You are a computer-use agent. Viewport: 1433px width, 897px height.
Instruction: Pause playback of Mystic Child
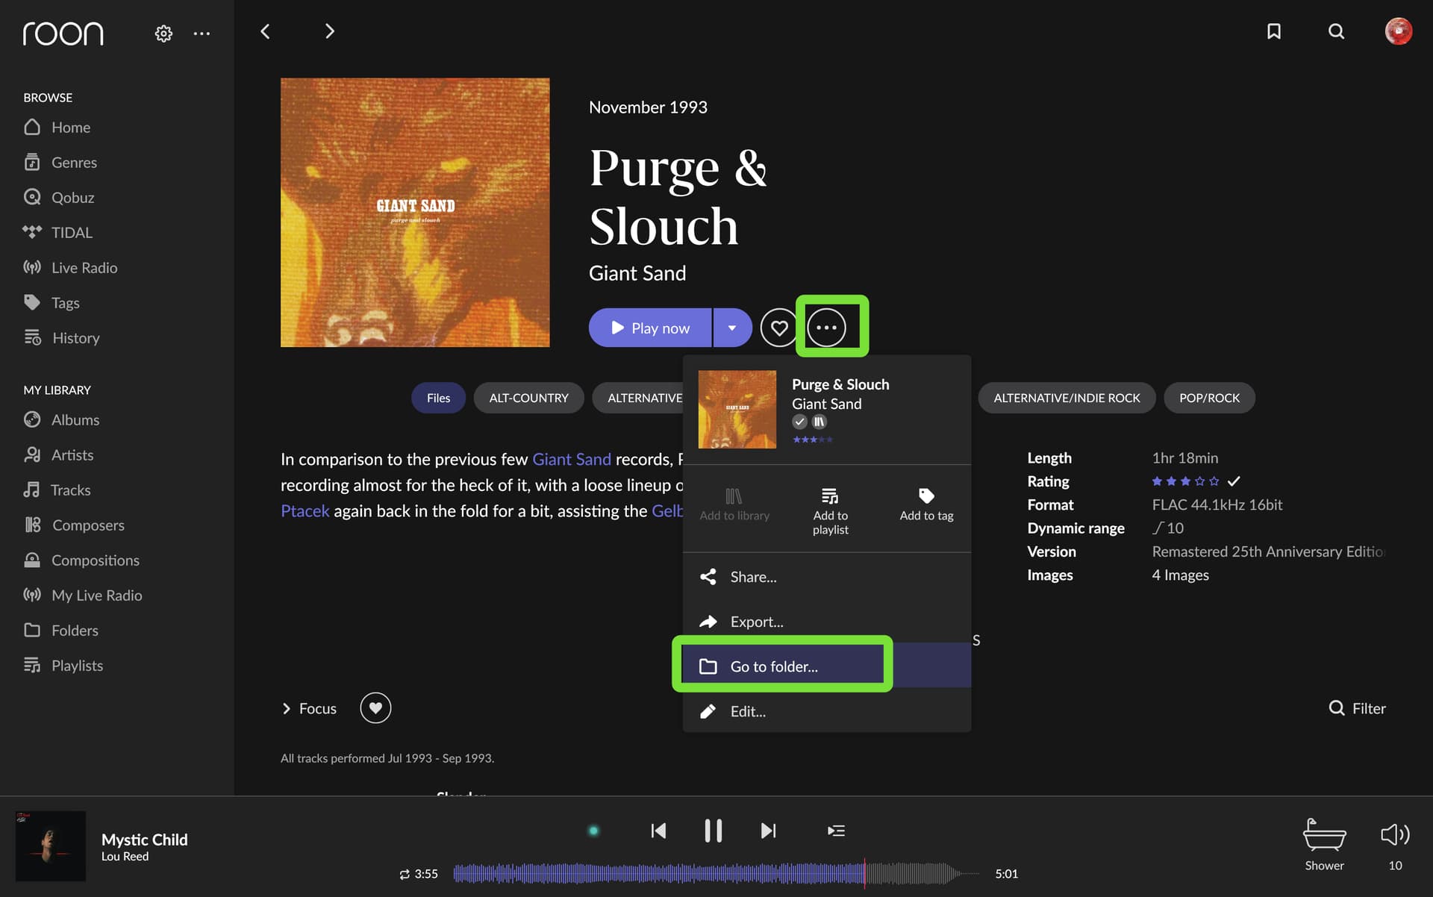(713, 831)
